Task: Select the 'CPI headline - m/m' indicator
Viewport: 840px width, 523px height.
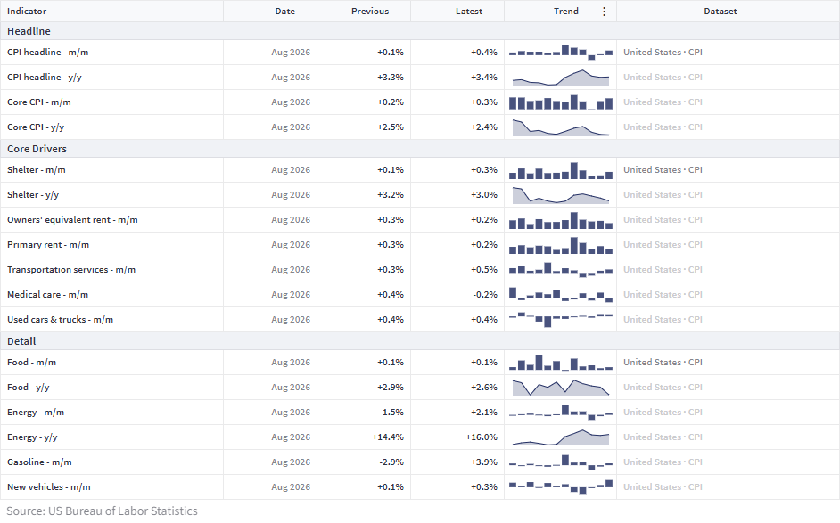Action: click(47, 52)
